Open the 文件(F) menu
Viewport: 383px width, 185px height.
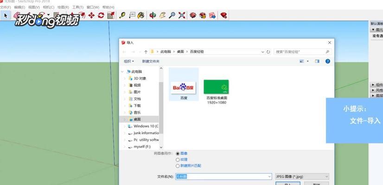point(6,7)
